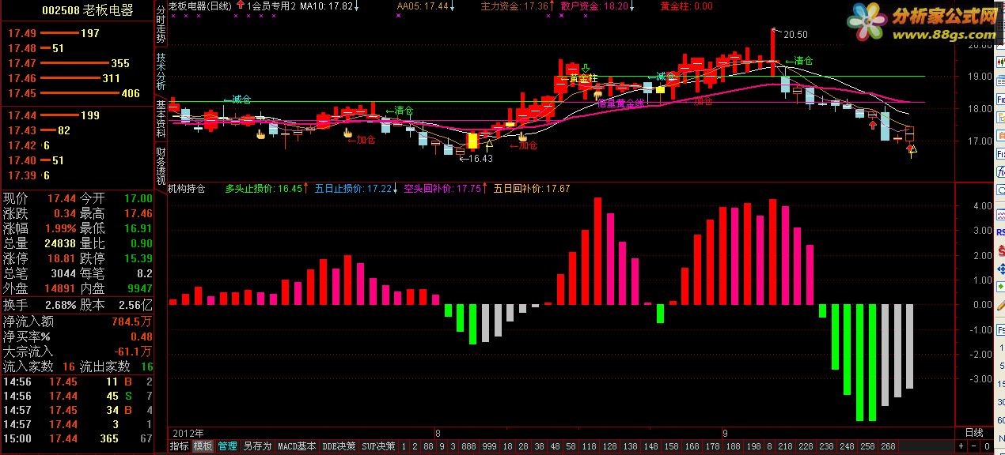The image size is (1005, 455).
Task: Click 另存为 in the bottom bar
Action: pyautogui.click(x=257, y=446)
